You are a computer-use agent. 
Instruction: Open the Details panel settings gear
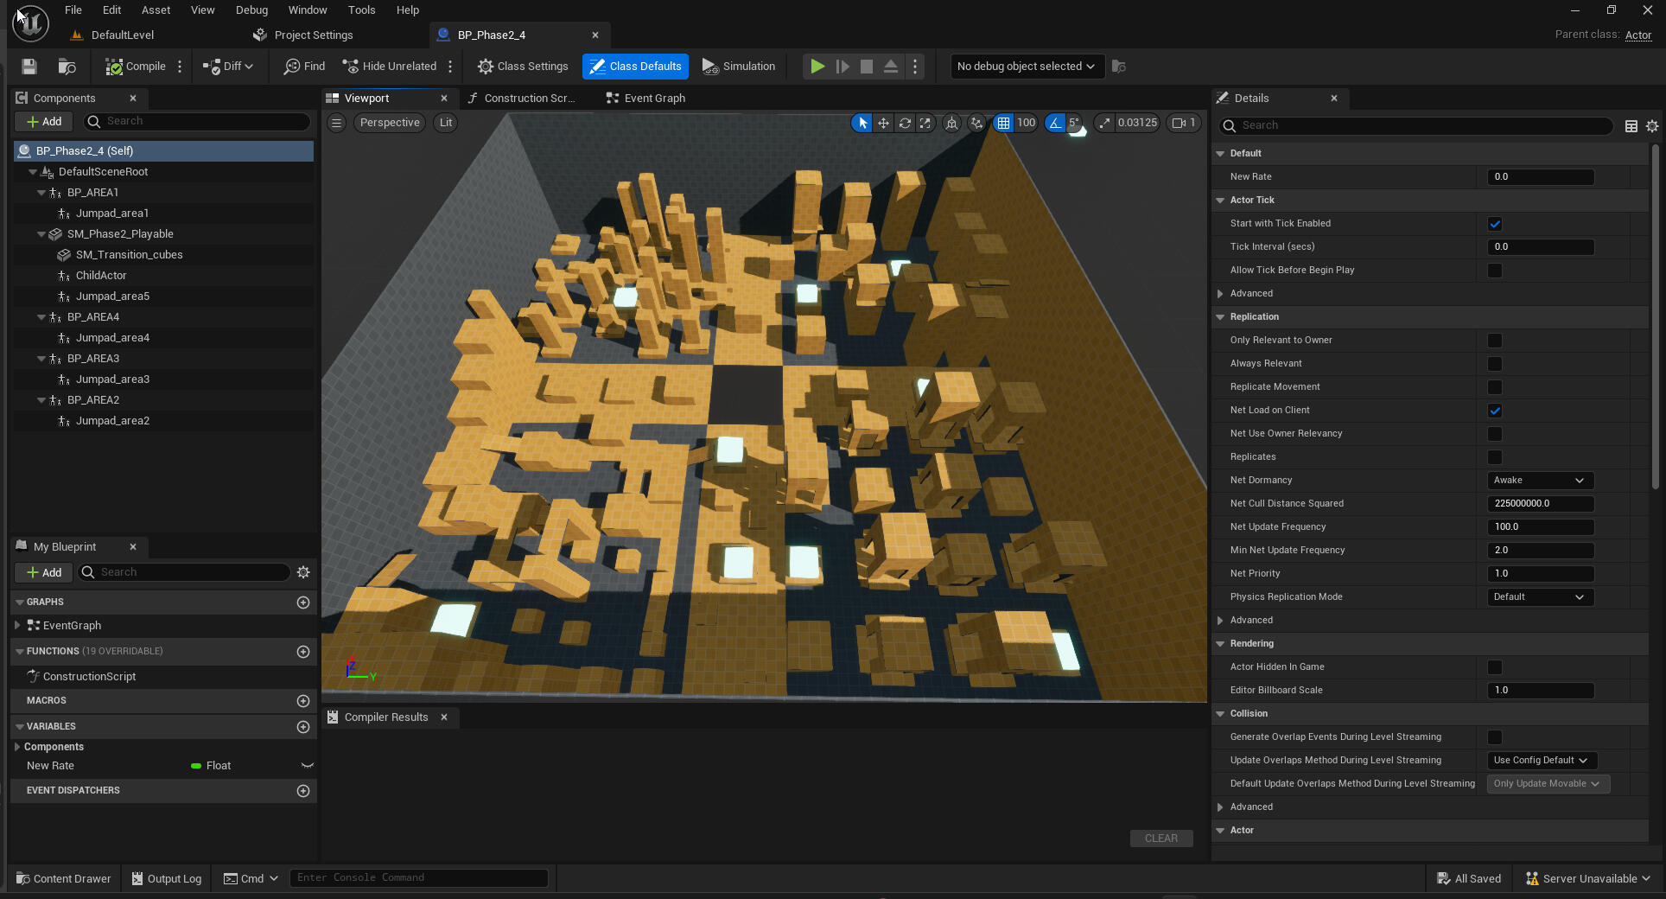(x=1652, y=126)
